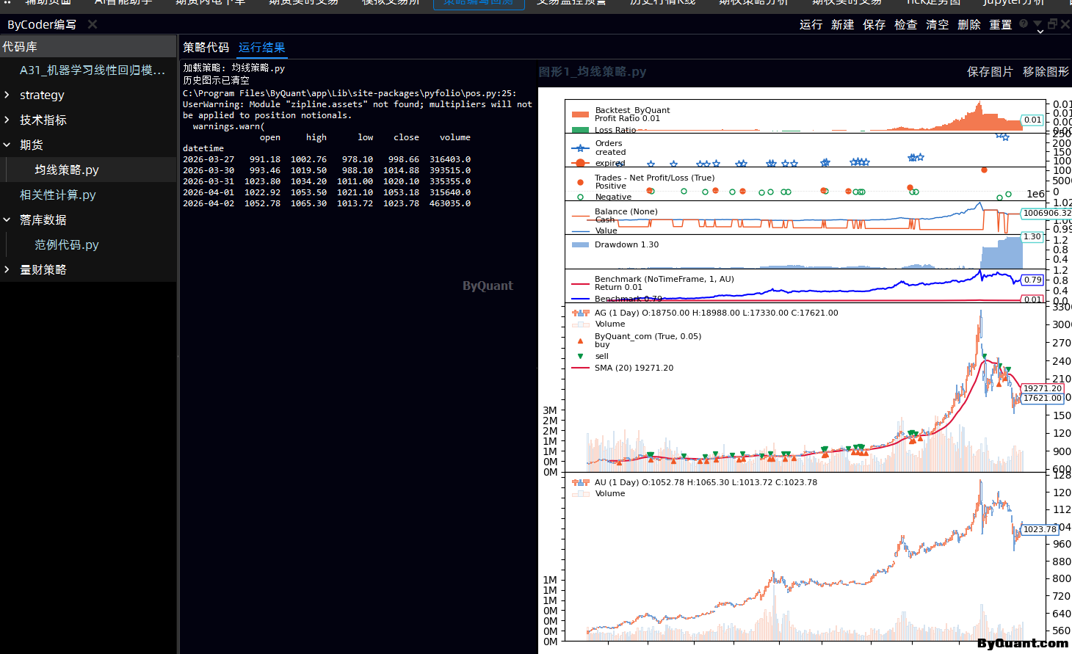Open the 均线策略.py file
This screenshot has width=1072, height=654.
66,170
